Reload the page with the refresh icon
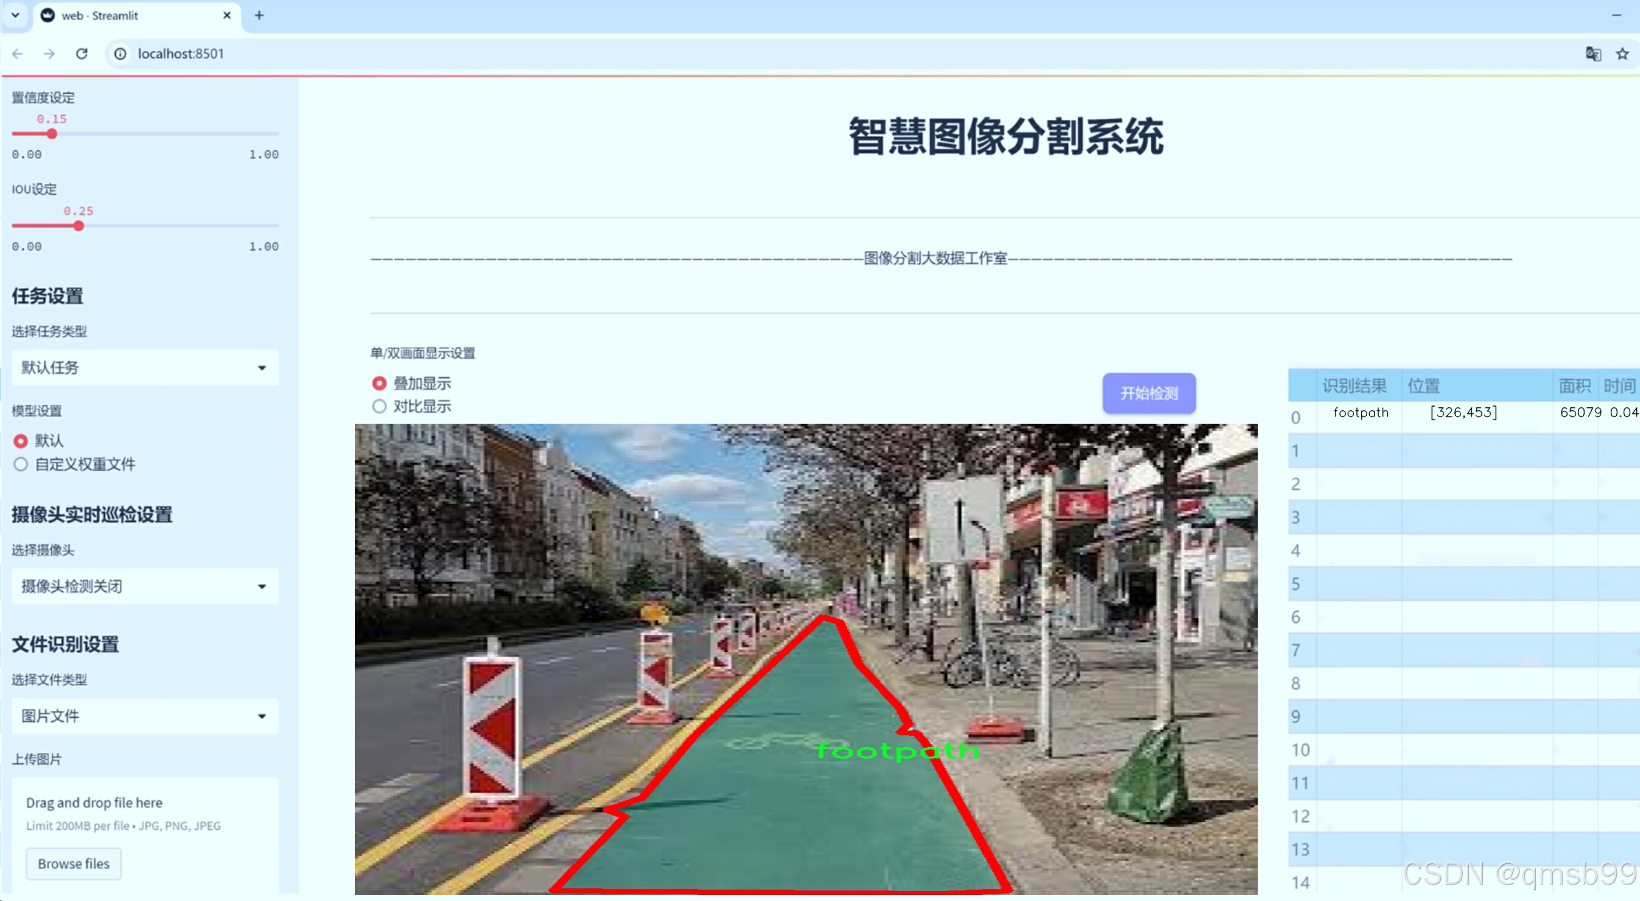The width and height of the screenshot is (1640, 901). pyautogui.click(x=82, y=54)
